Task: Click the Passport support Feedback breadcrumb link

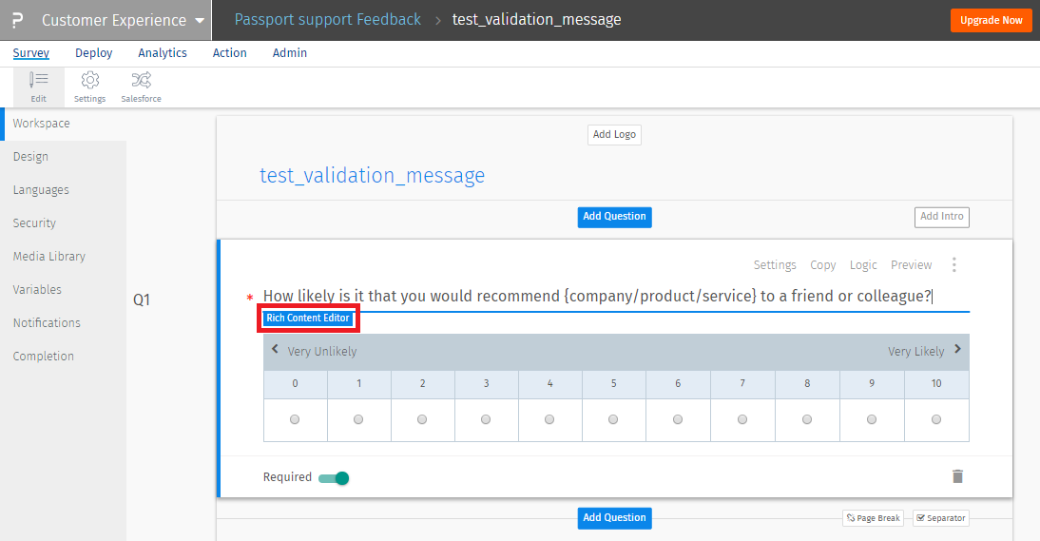Action: click(x=327, y=19)
